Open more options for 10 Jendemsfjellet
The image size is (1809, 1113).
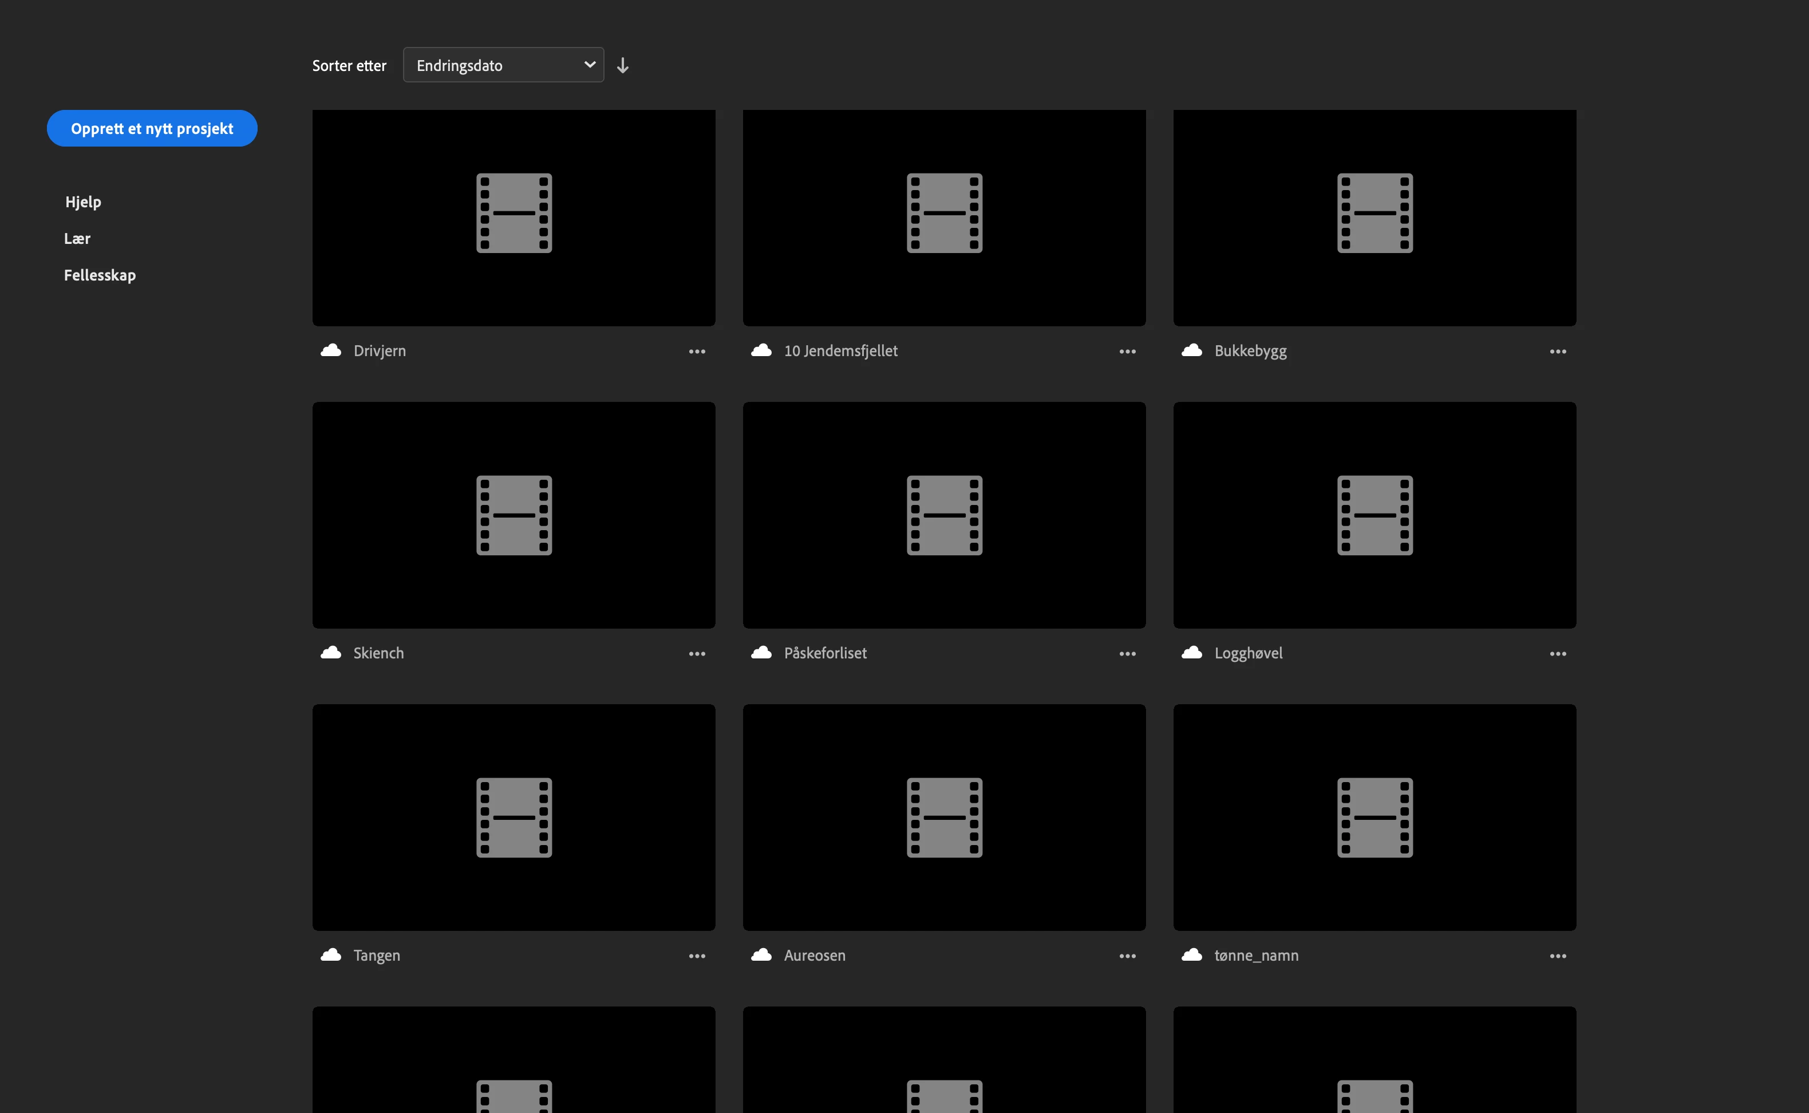click(x=1127, y=352)
